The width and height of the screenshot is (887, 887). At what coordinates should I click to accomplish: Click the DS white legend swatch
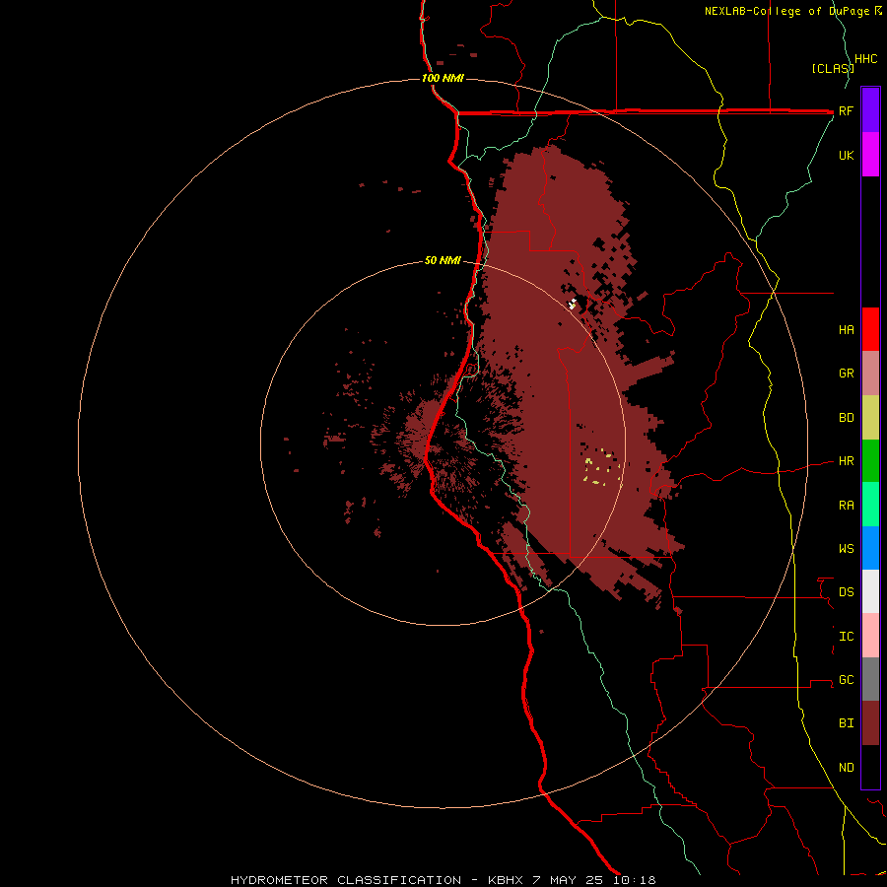(x=870, y=591)
